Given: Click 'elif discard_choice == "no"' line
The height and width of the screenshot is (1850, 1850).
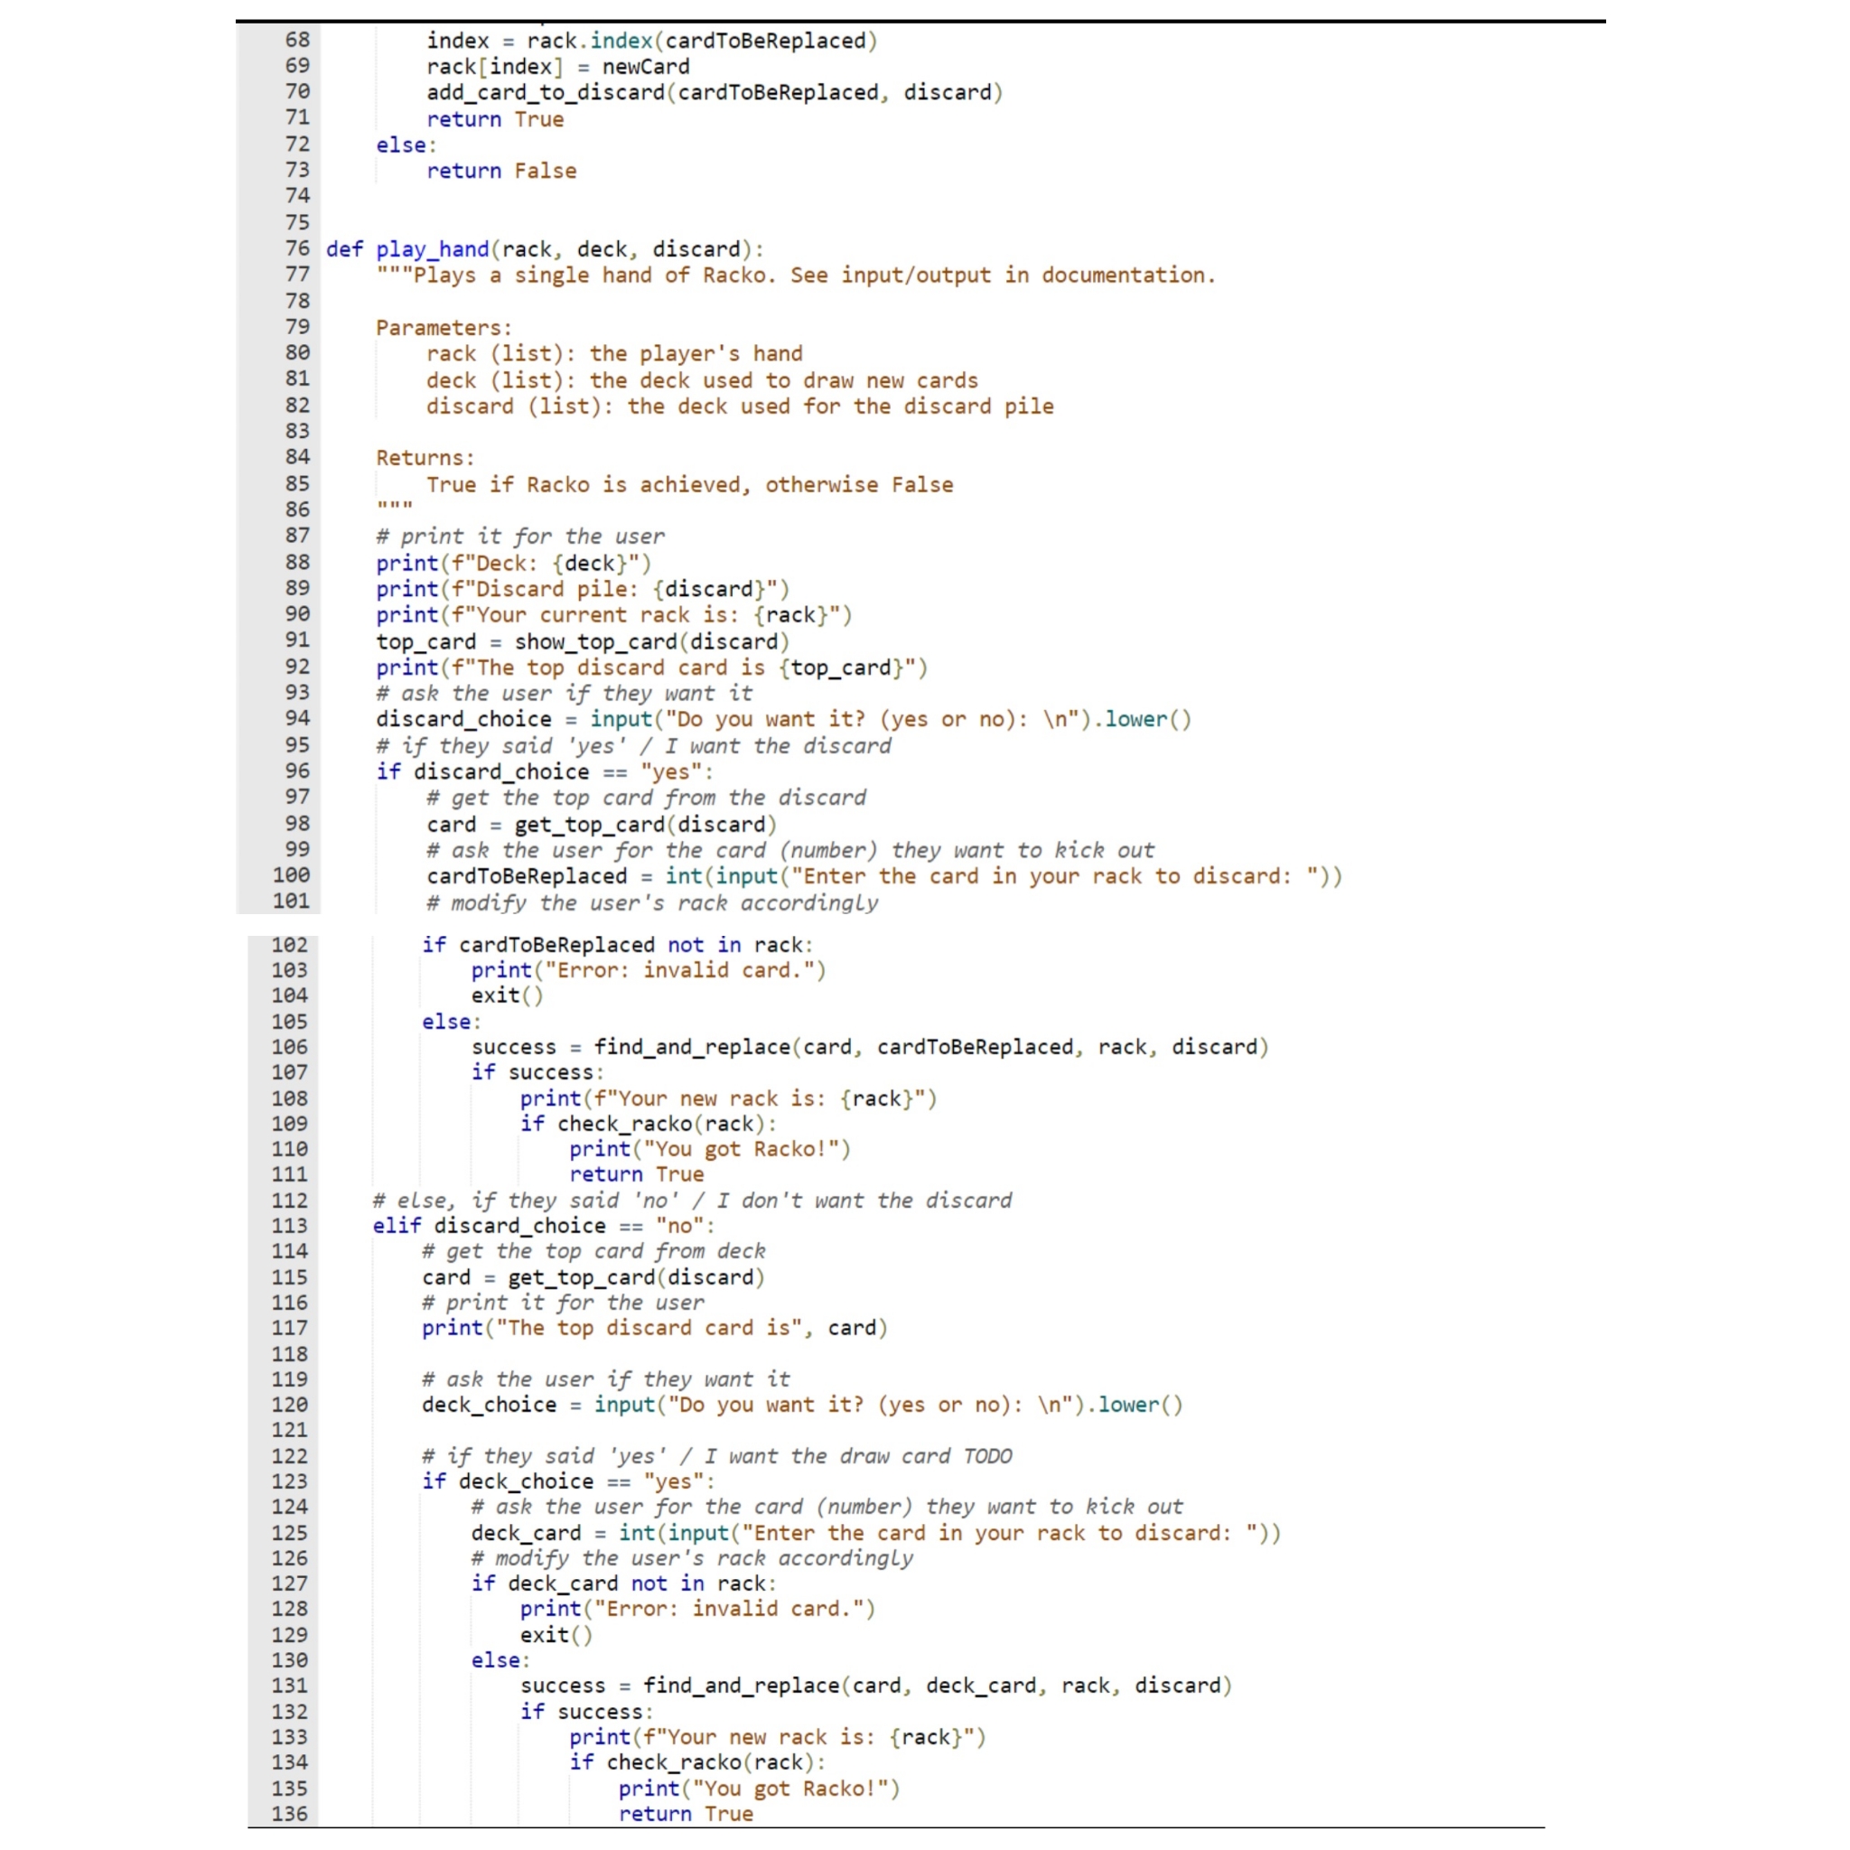Looking at the screenshot, I should pos(543,1226).
